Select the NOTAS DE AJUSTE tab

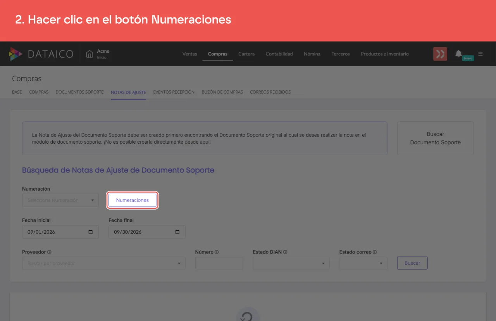pos(128,92)
